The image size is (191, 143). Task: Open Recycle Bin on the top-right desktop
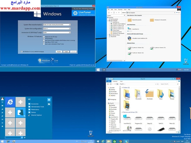coord(186,62)
